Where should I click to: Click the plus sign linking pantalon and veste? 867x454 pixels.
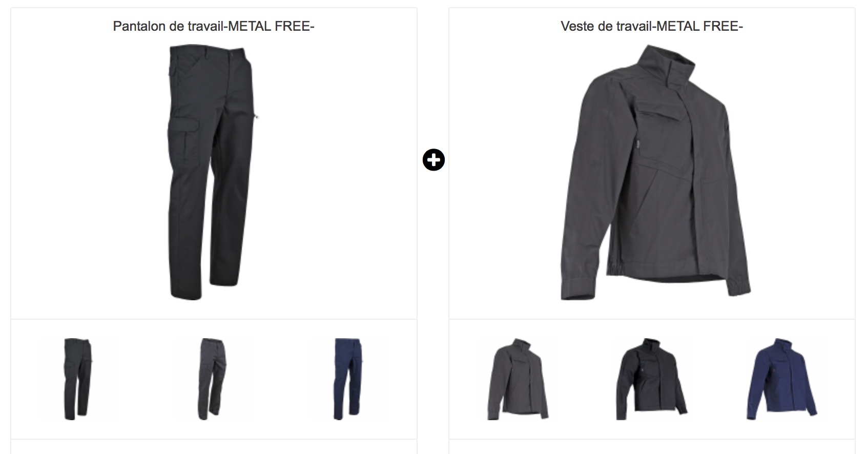click(434, 160)
